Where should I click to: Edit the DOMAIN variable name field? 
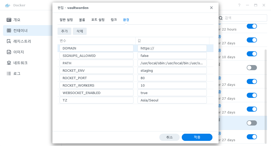96,48
